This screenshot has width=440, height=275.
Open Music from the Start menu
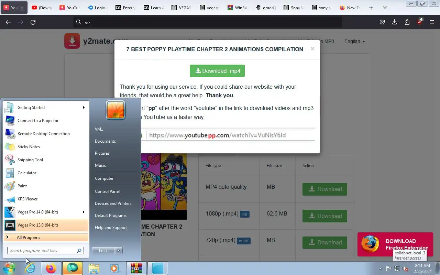tap(100, 165)
